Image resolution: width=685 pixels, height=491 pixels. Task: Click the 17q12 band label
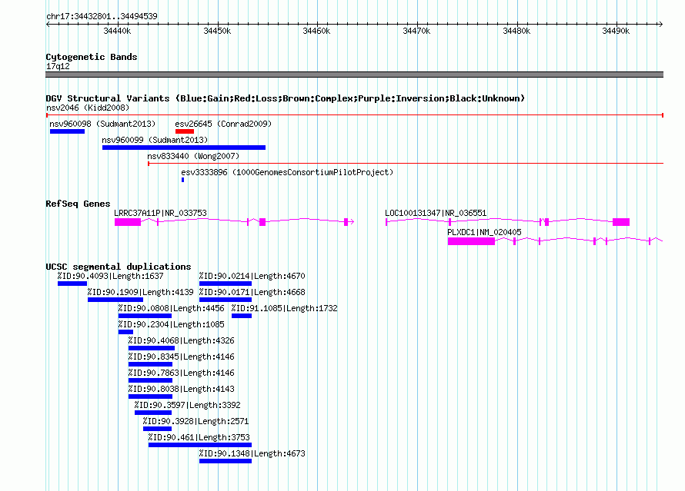click(58, 66)
